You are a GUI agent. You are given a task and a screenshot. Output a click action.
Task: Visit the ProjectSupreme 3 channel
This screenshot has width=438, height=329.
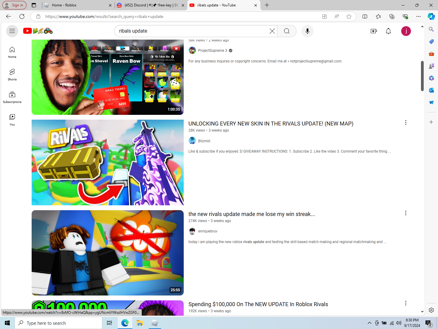pyautogui.click(x=212, y=51)
